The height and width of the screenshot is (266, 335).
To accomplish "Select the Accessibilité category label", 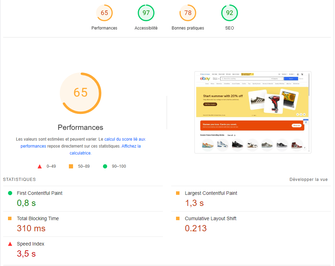I will pos(146,28).
